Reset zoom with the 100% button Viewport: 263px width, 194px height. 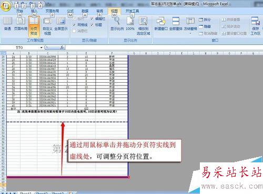coord(130,24)
